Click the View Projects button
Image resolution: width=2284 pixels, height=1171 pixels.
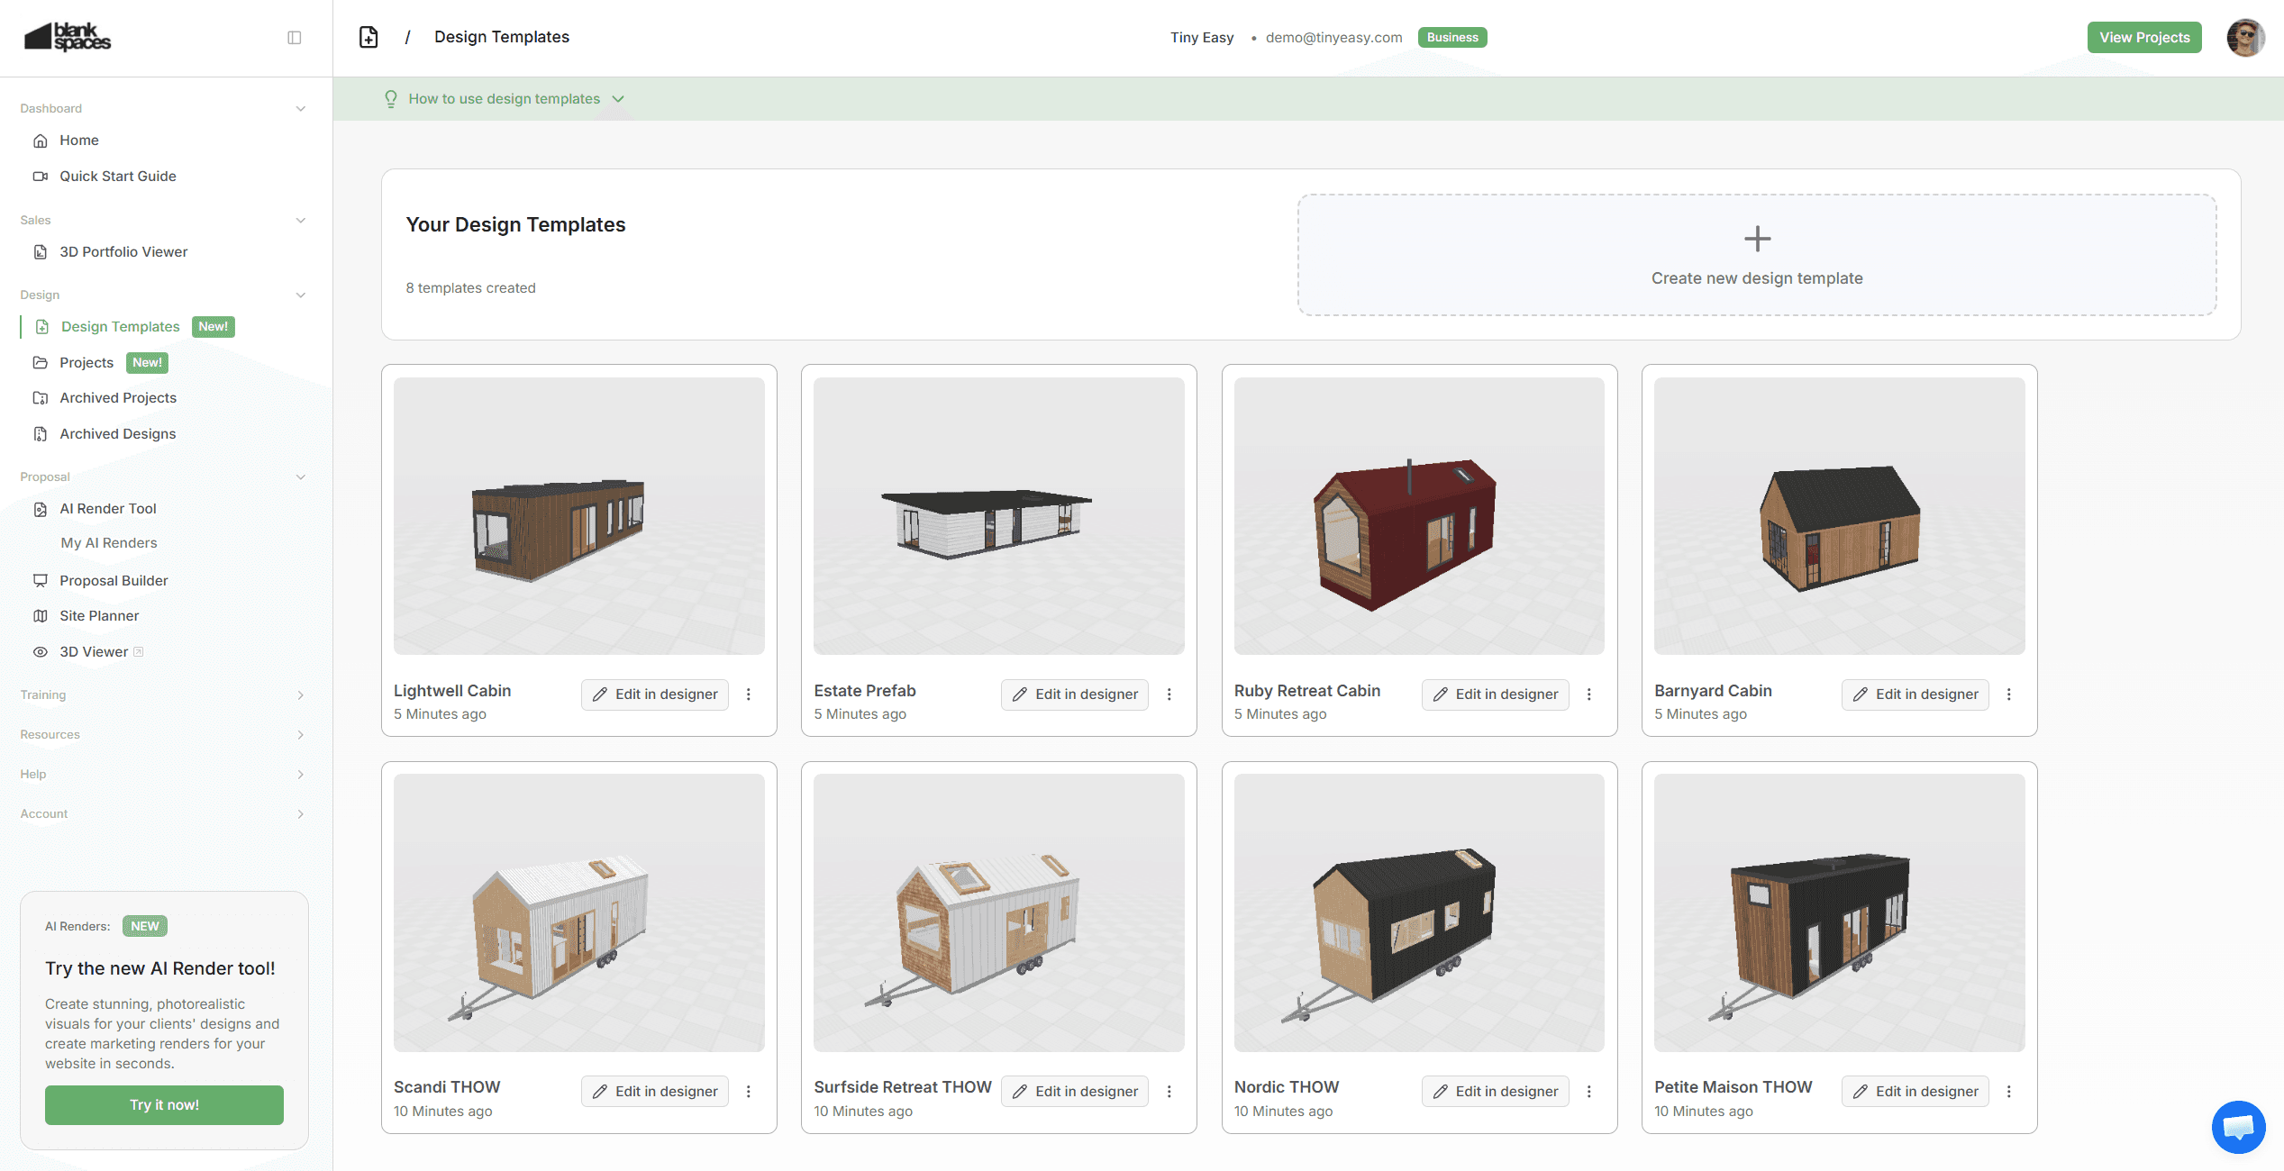[2143, 37]
